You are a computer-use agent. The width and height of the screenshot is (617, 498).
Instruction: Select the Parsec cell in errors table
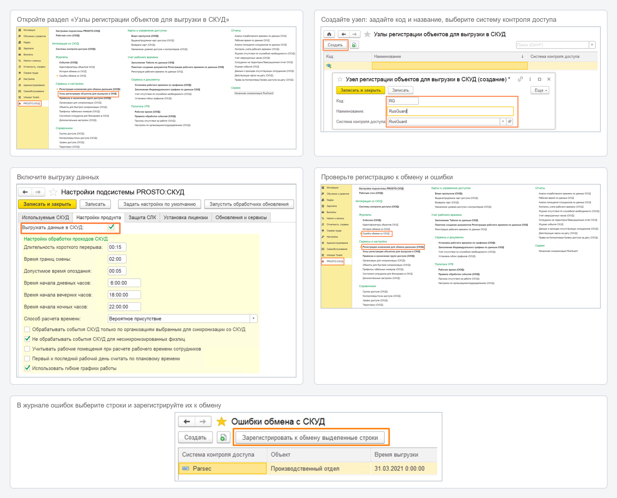coord(223,468)
